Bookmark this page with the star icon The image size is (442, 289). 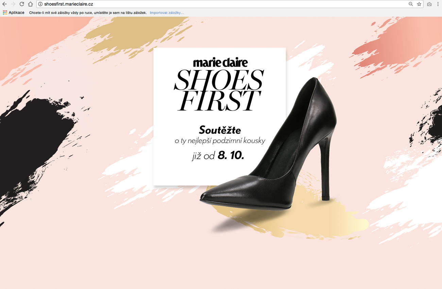coord(419,4)
